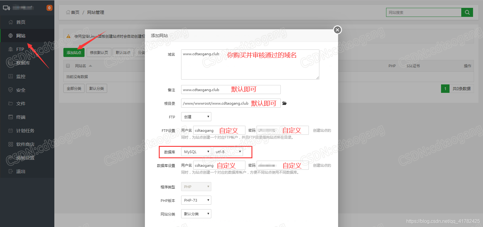Click the calendar icon beside 计划任务
This screenshot has height=227, width=483.
click(x=11, y=131)
